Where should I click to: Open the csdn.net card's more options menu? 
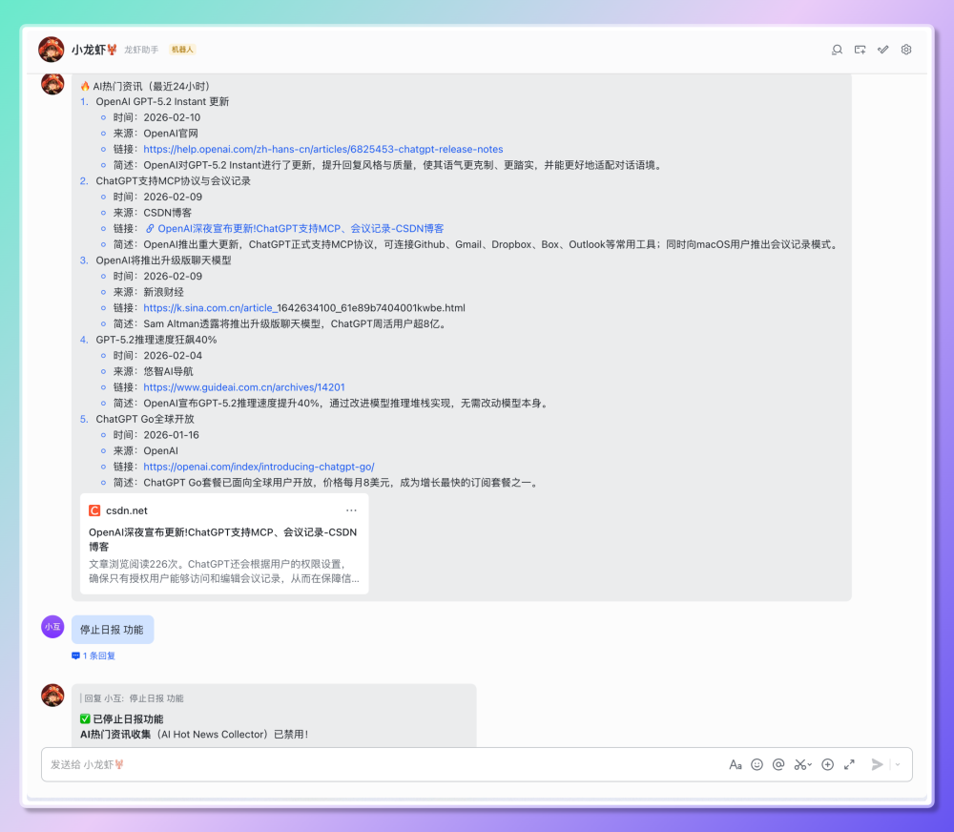pyautogui.click(x=351, y=510)
